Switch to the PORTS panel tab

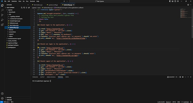coord(67,77)
